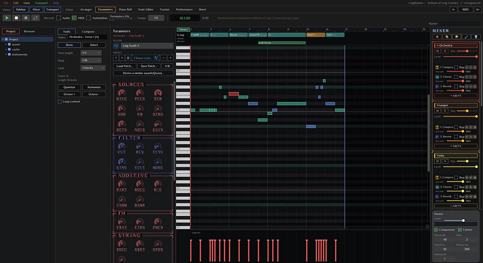Click the CUT knob in the Filter section
This screenshot has height=263, width=483.
[122, 146]
